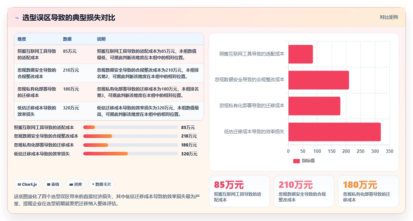Click table dimension cell 低估迁移成本导致的效率损失
The width and height of the screenshot is (413, 221).
pos(37,111)
